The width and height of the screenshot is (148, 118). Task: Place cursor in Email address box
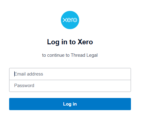click(x=70, y=74)
